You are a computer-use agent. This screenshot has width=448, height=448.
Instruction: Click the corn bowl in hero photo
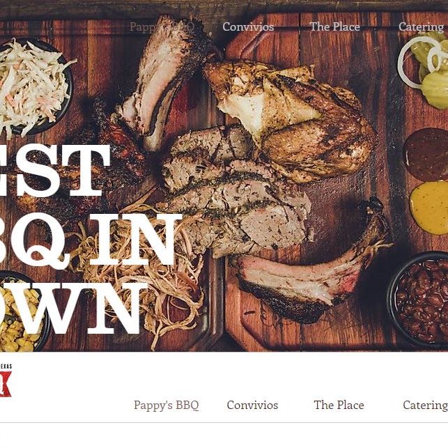tap(22, 313)
